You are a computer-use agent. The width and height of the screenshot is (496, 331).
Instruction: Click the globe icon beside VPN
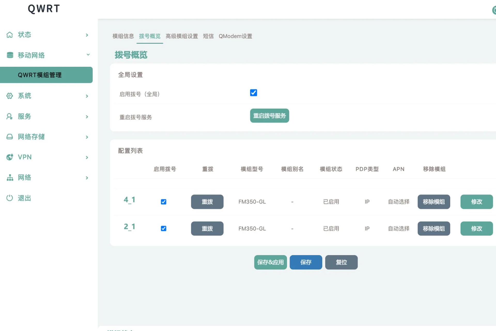[10, 157]
